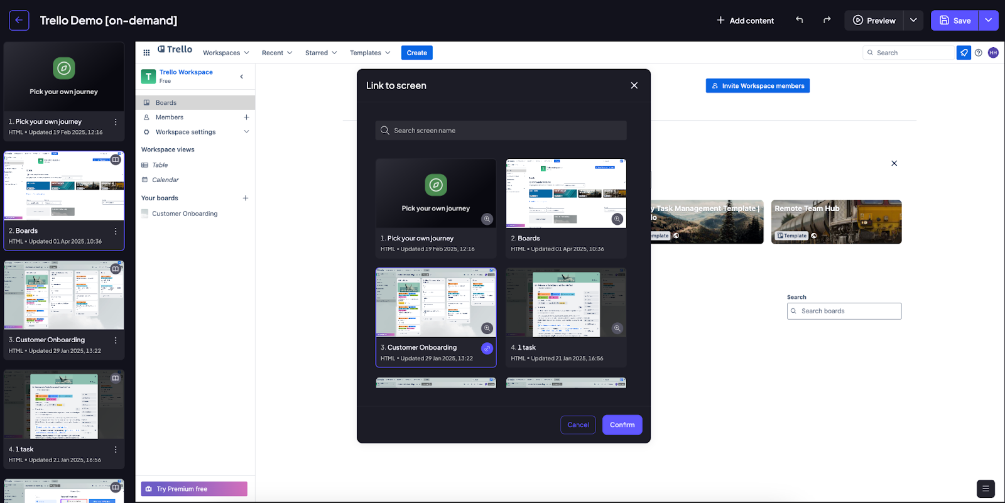This screenshot has width=1005, height=503.
Task: Collapse the Trello Workspace sidebar chevron
Action: click(x=242, y=77)
